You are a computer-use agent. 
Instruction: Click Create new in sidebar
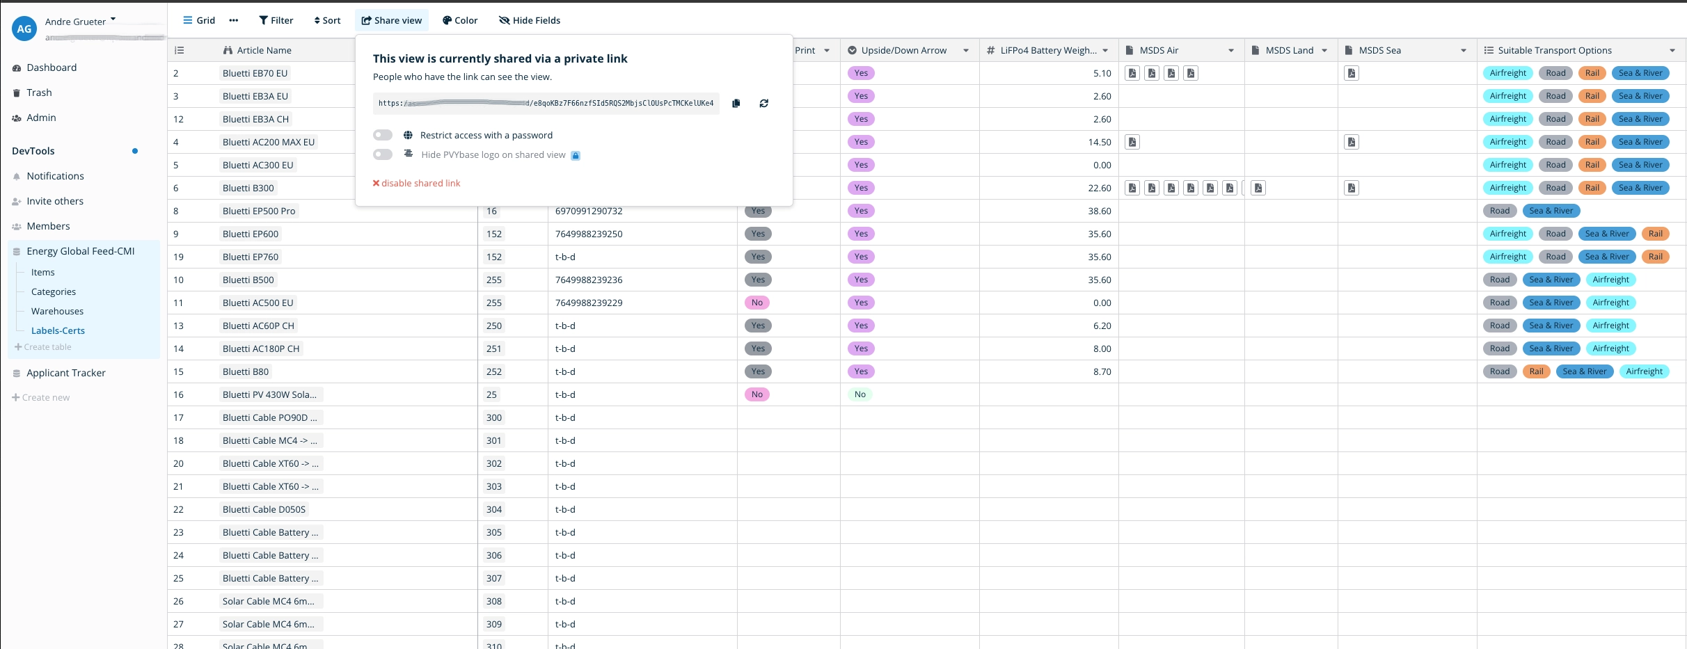(x=41, y=398)
